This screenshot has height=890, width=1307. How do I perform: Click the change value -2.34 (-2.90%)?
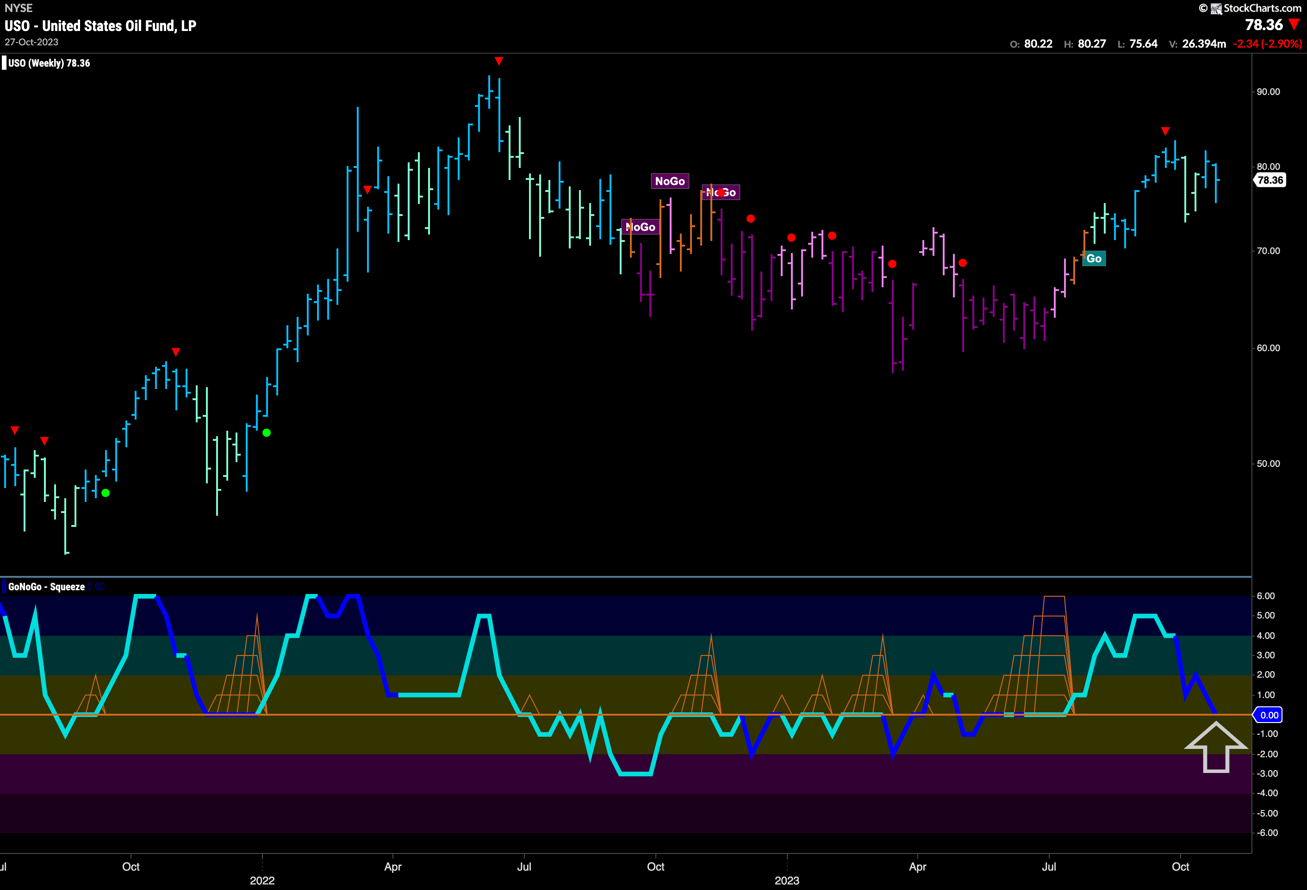[x=1268, y=44]
